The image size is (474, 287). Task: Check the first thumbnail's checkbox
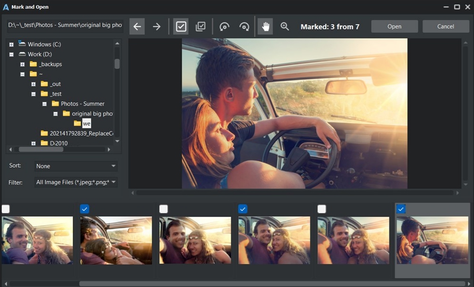(x=6, y=209)
